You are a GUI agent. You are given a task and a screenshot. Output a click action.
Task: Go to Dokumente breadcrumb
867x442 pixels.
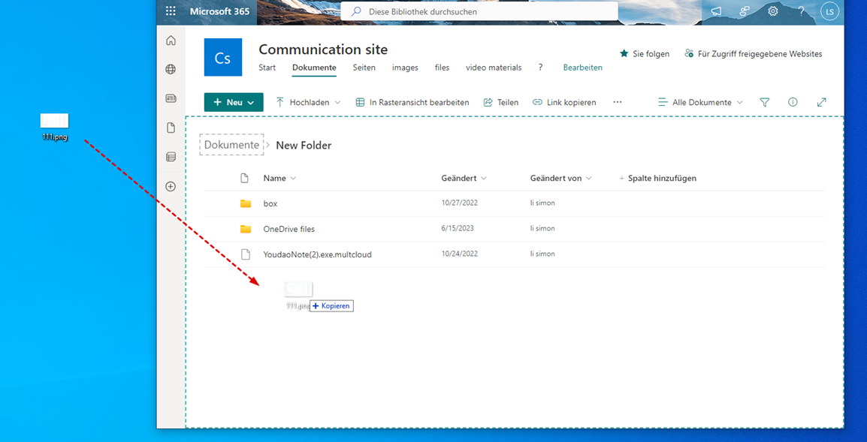tap(231, 145)
